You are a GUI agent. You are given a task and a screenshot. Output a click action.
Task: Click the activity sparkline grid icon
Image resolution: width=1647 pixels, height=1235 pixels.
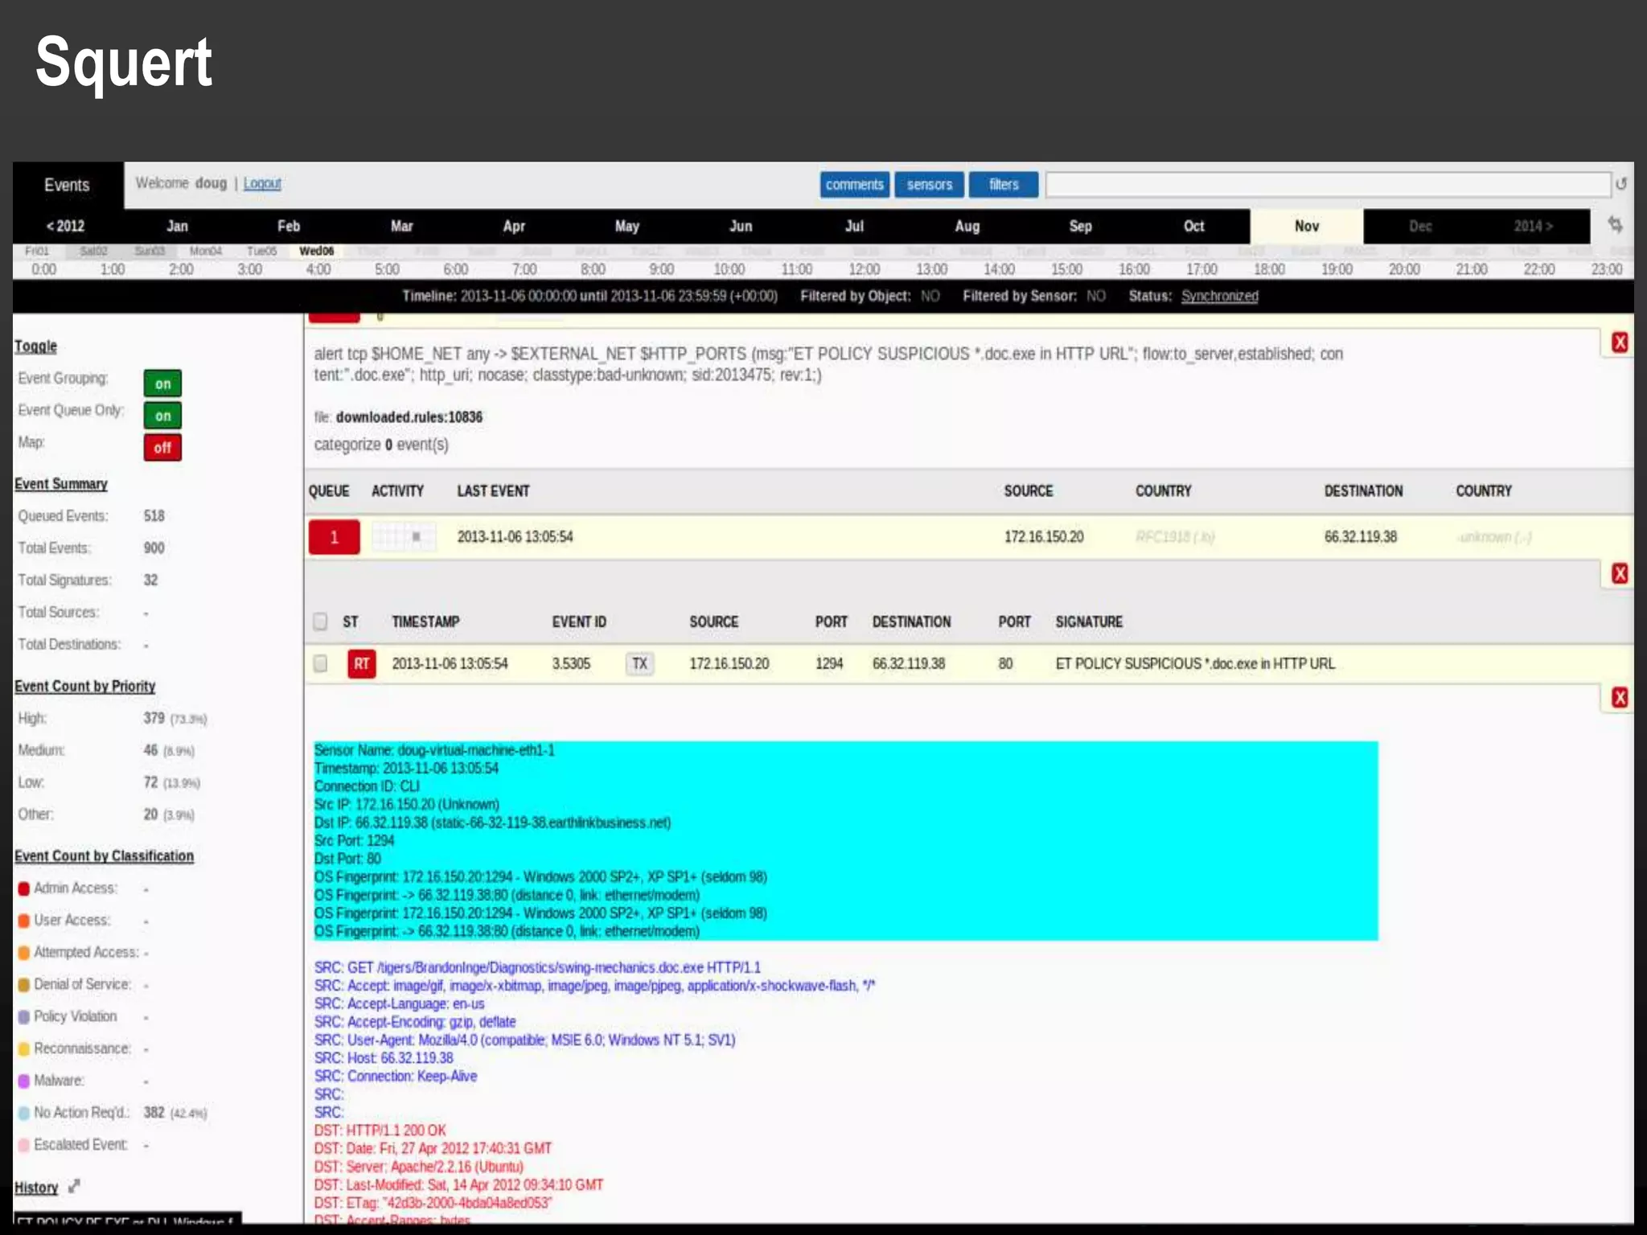point(405,537)
